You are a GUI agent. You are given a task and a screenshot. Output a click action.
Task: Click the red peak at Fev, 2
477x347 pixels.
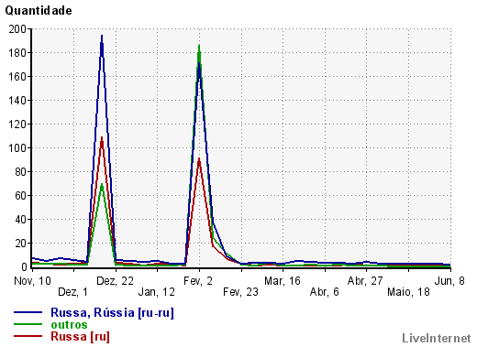(199, 159)
